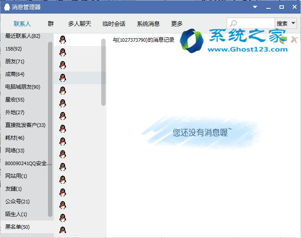Click the contact list vertical scrollbar
Screen dimensions: 301x238
point(103,72)
